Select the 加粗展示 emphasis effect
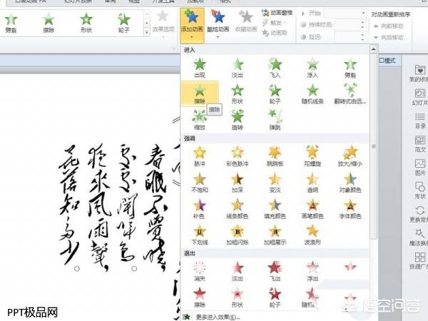 click(x=275, y=235)
